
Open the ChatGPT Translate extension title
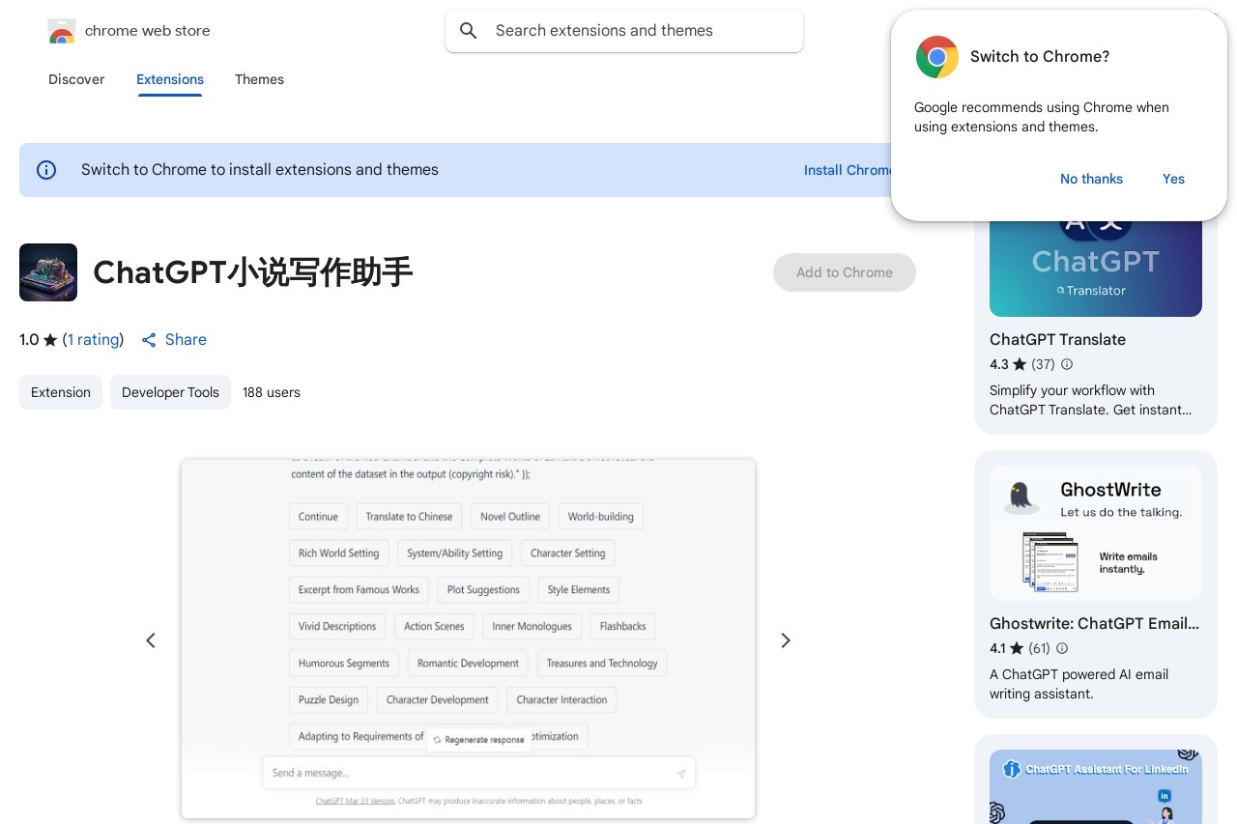[1057, 339]
